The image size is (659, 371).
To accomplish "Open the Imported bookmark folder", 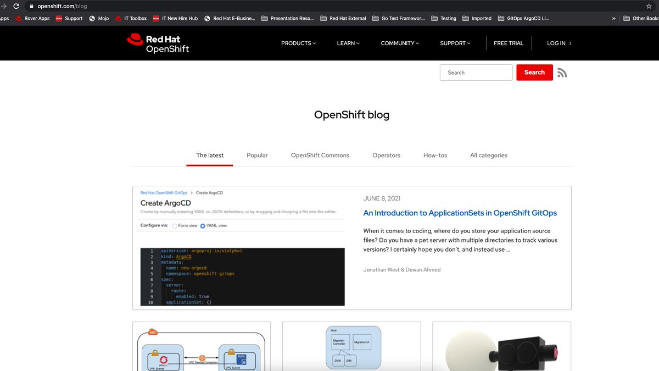I will (x=477, y=18).
